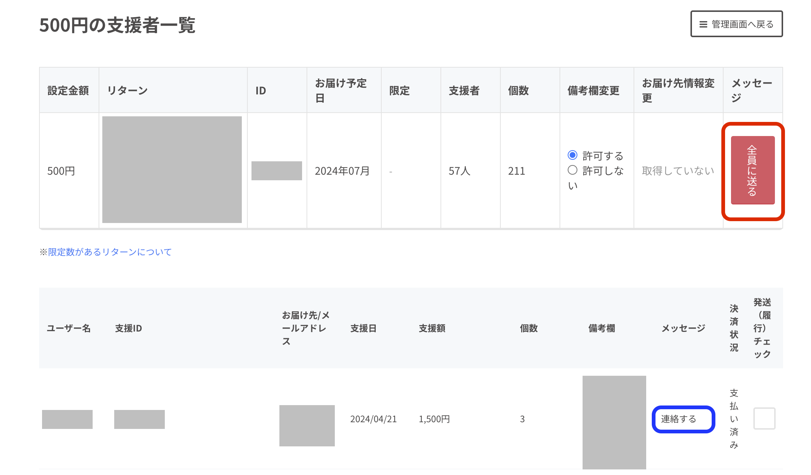This screenshot has width=811, height=475.
Task: Click the redacted 備考欄 cell
Action: 614,422
